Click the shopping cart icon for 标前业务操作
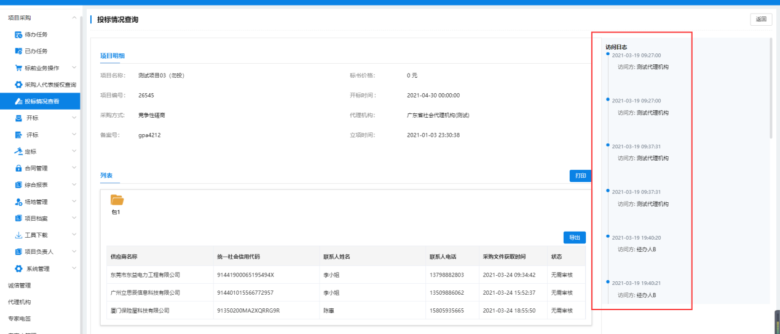 18,67
